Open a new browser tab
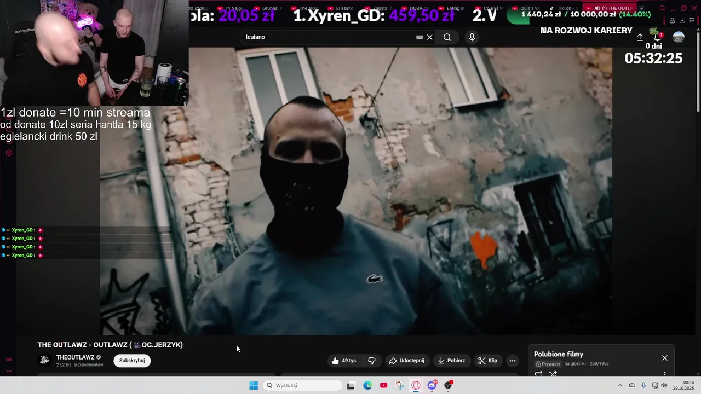 coord(641,8)
